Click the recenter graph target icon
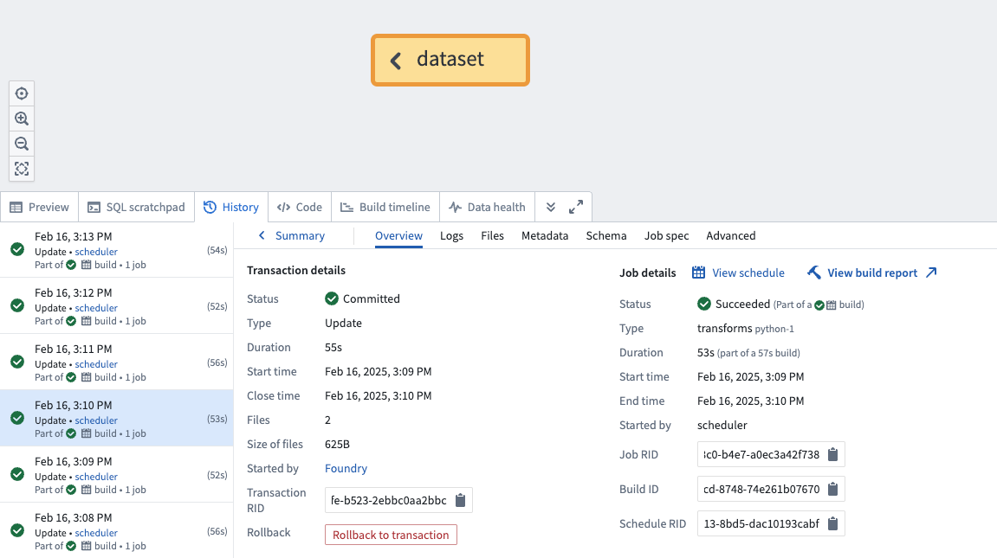997x558 pixels. tap(22, 93)
